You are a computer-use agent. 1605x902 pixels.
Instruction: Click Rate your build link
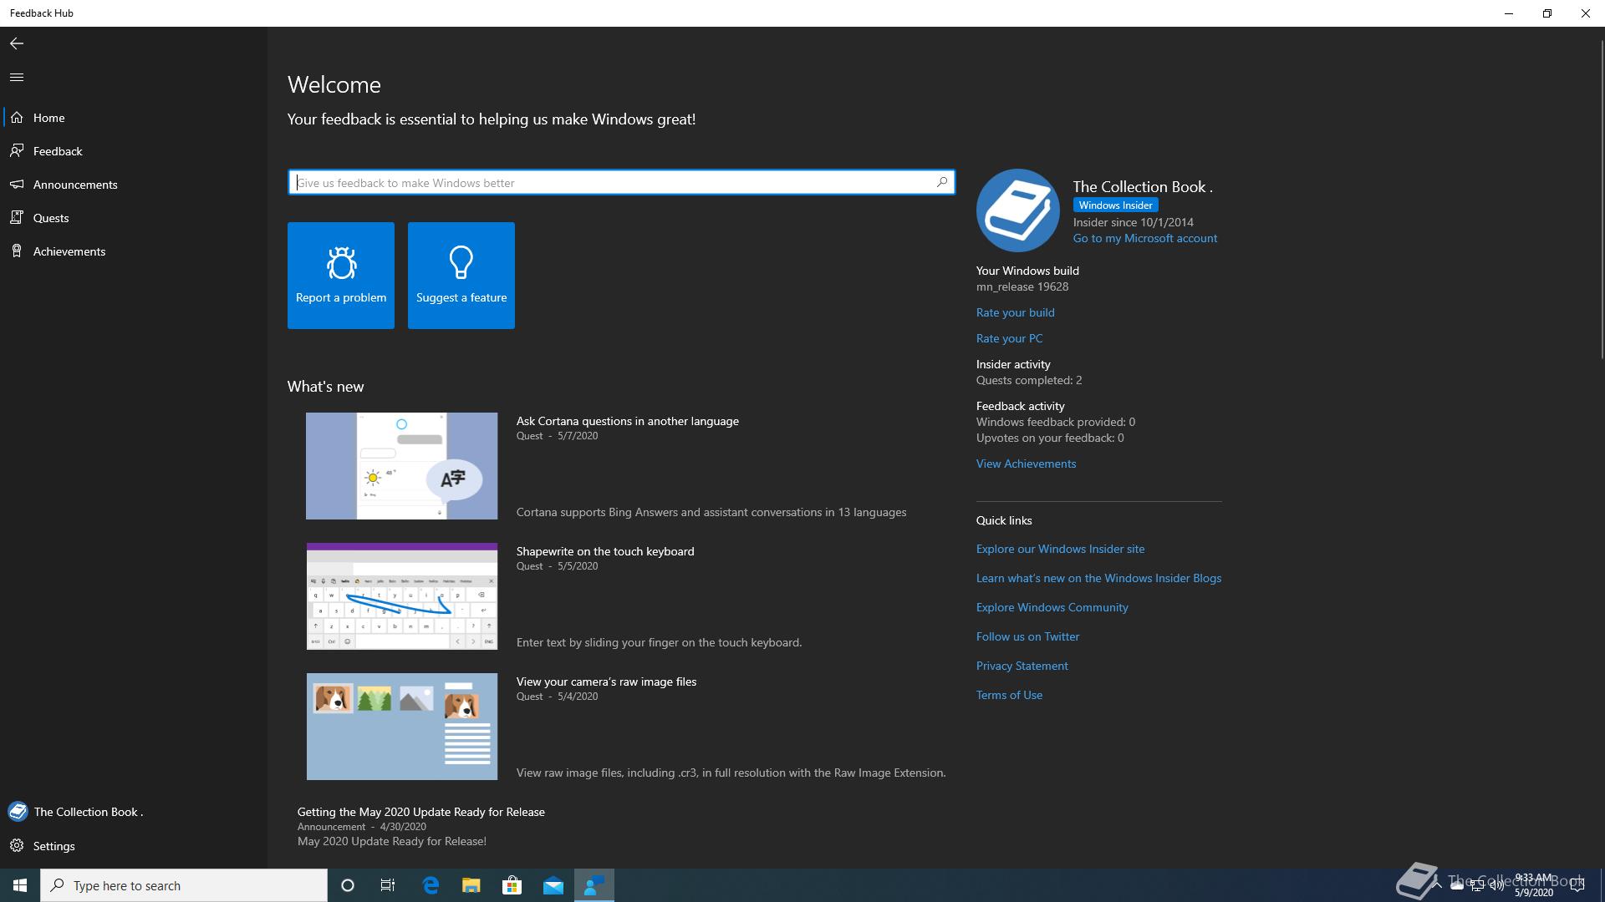click(x=1015, y=312)
